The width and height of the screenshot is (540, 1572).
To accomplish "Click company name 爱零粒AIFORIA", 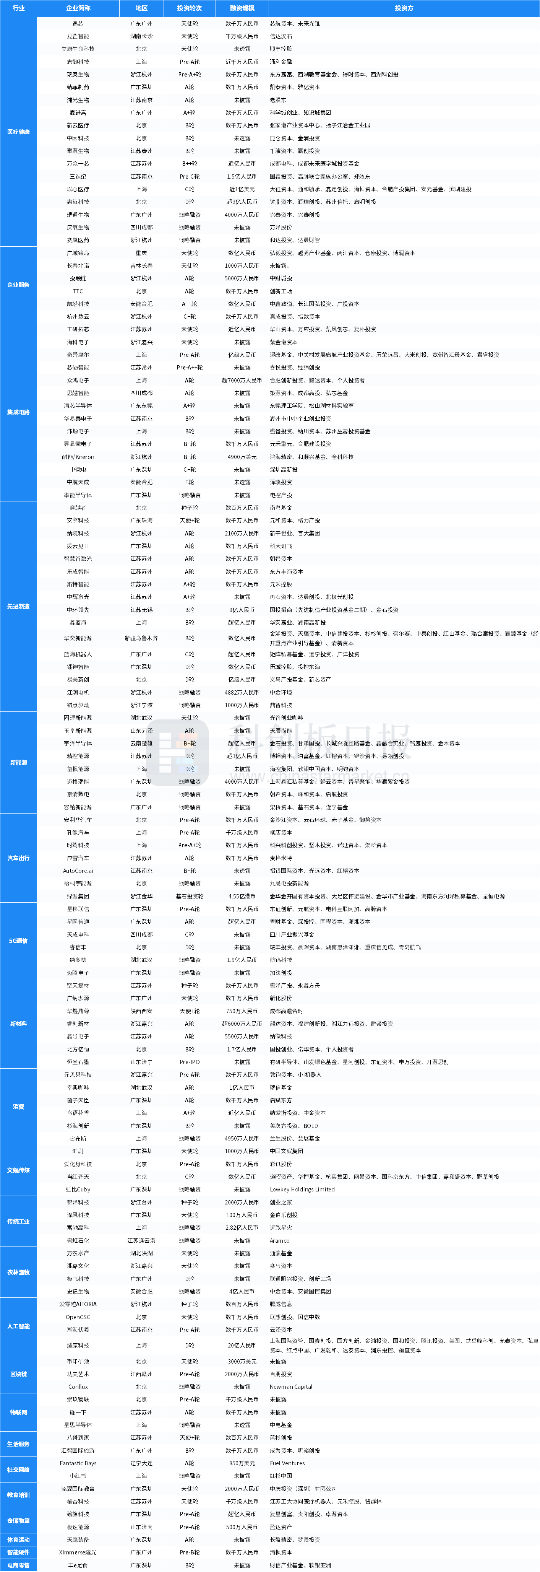I will (78, 1305).
